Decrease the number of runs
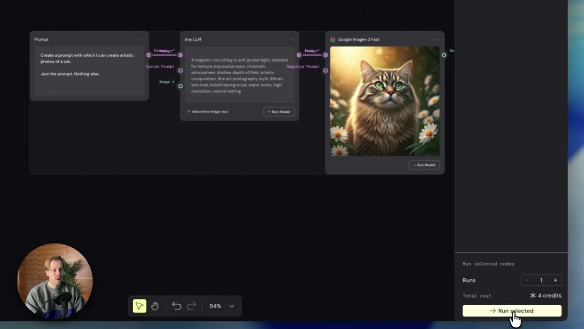 527,280
